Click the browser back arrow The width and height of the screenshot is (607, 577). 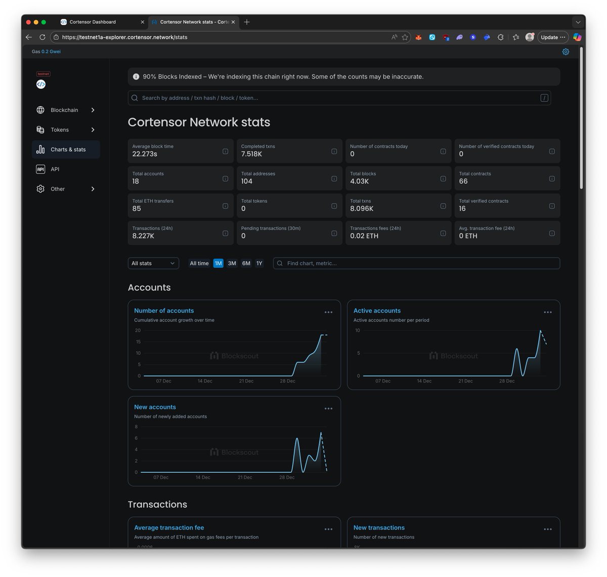tap(29, 37)
